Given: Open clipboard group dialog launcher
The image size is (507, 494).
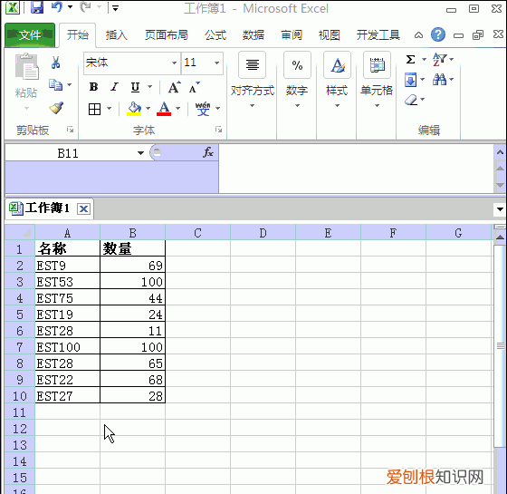Looking at the screenshot, I should tap(70, 130).
